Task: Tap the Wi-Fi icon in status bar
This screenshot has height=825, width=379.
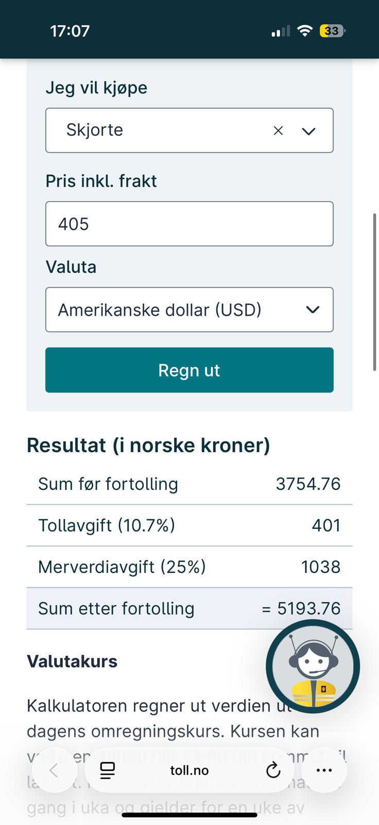Action: [305, 31]
